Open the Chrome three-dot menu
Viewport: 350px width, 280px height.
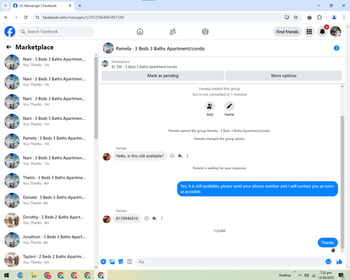point(344,18)
